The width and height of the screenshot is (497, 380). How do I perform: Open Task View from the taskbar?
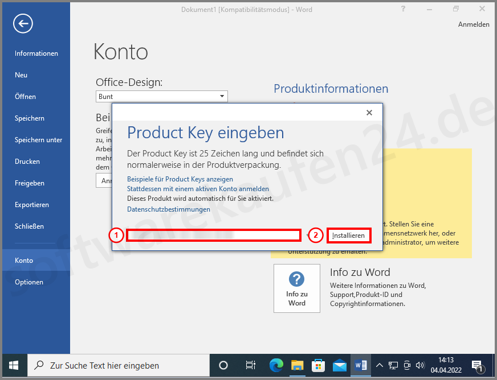click(x=251, y=366)
